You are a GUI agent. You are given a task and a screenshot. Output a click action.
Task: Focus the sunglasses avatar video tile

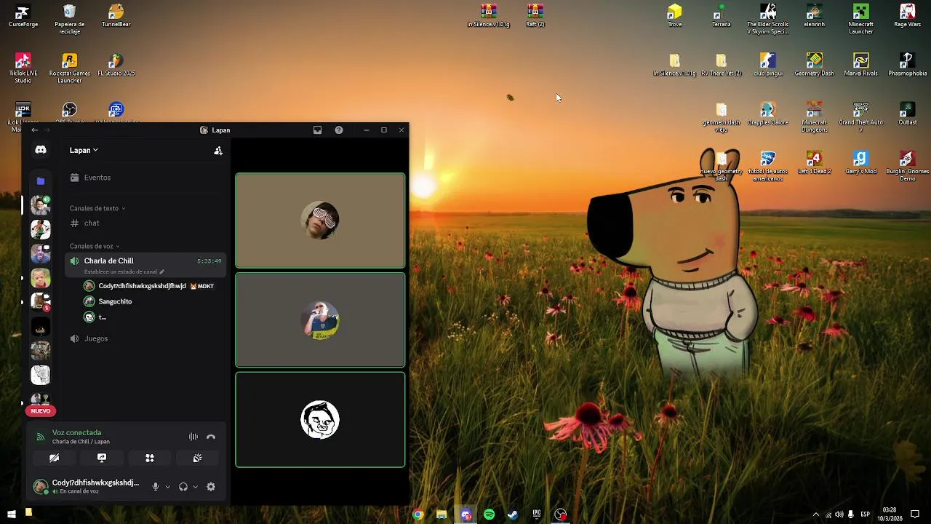click(320, 221)
